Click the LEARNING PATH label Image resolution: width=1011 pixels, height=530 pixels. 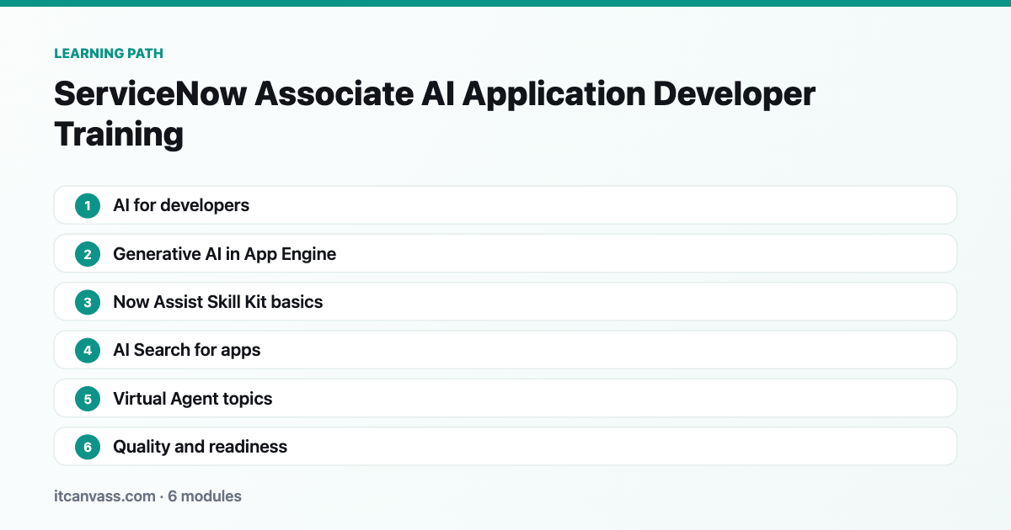pos(109,53)
